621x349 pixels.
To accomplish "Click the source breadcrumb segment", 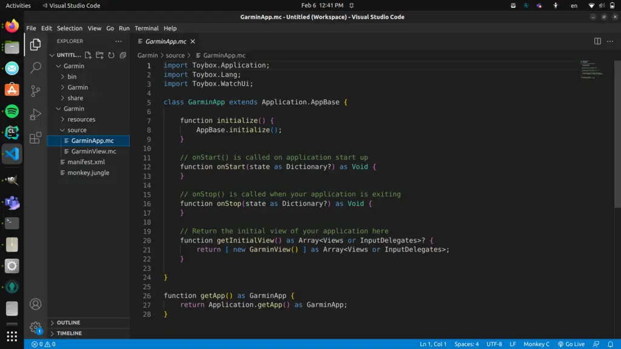I will (175, 55).
